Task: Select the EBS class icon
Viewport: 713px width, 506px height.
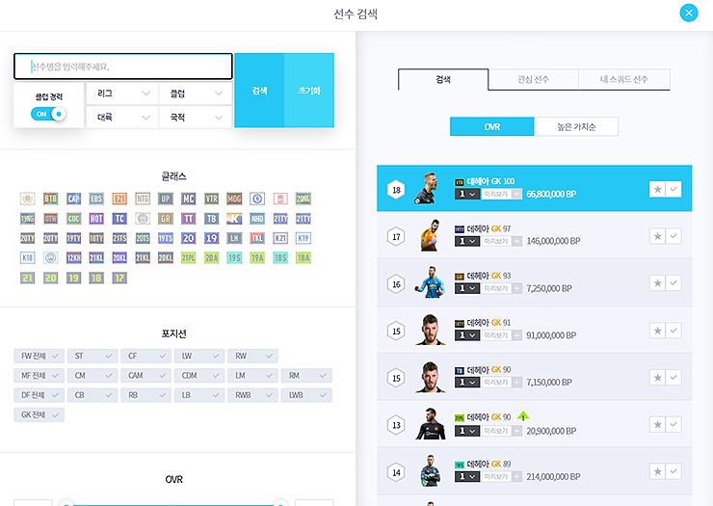Action: pos(96,199)
